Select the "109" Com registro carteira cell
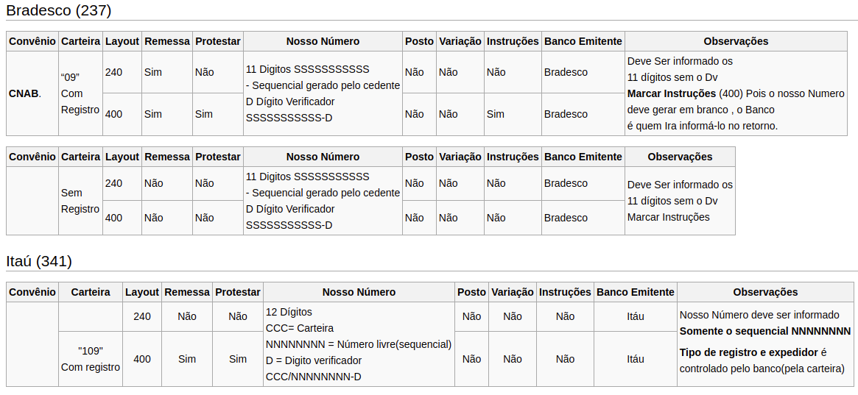 click(91, 359)
